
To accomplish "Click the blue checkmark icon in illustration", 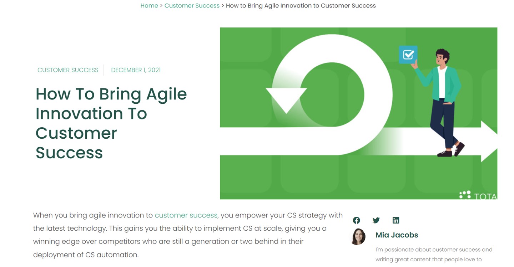I will pyautogui.click(x=408, y=55).
